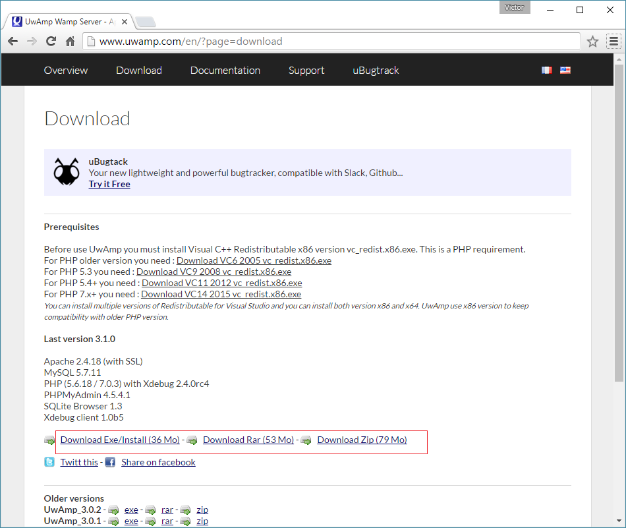This screenshot has height=528, width=626.
Task: Open the Overview navigation item
Action: pyautogui.click(x=66, y=71)
